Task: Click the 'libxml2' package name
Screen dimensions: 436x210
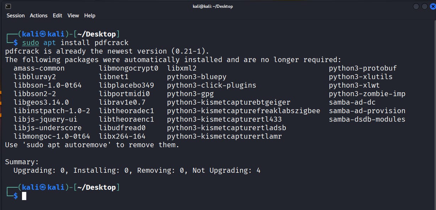Action: (x=182, y=68)
